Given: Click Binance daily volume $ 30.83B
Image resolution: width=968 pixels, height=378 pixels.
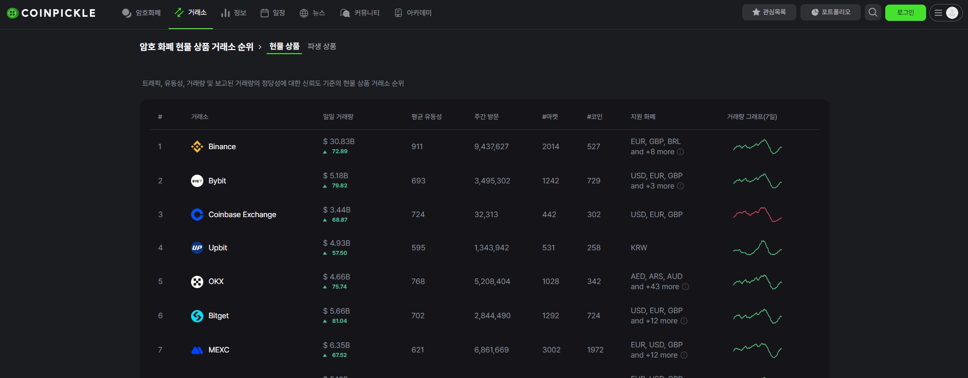Looking at the screenshot, I should click(339, 141).
